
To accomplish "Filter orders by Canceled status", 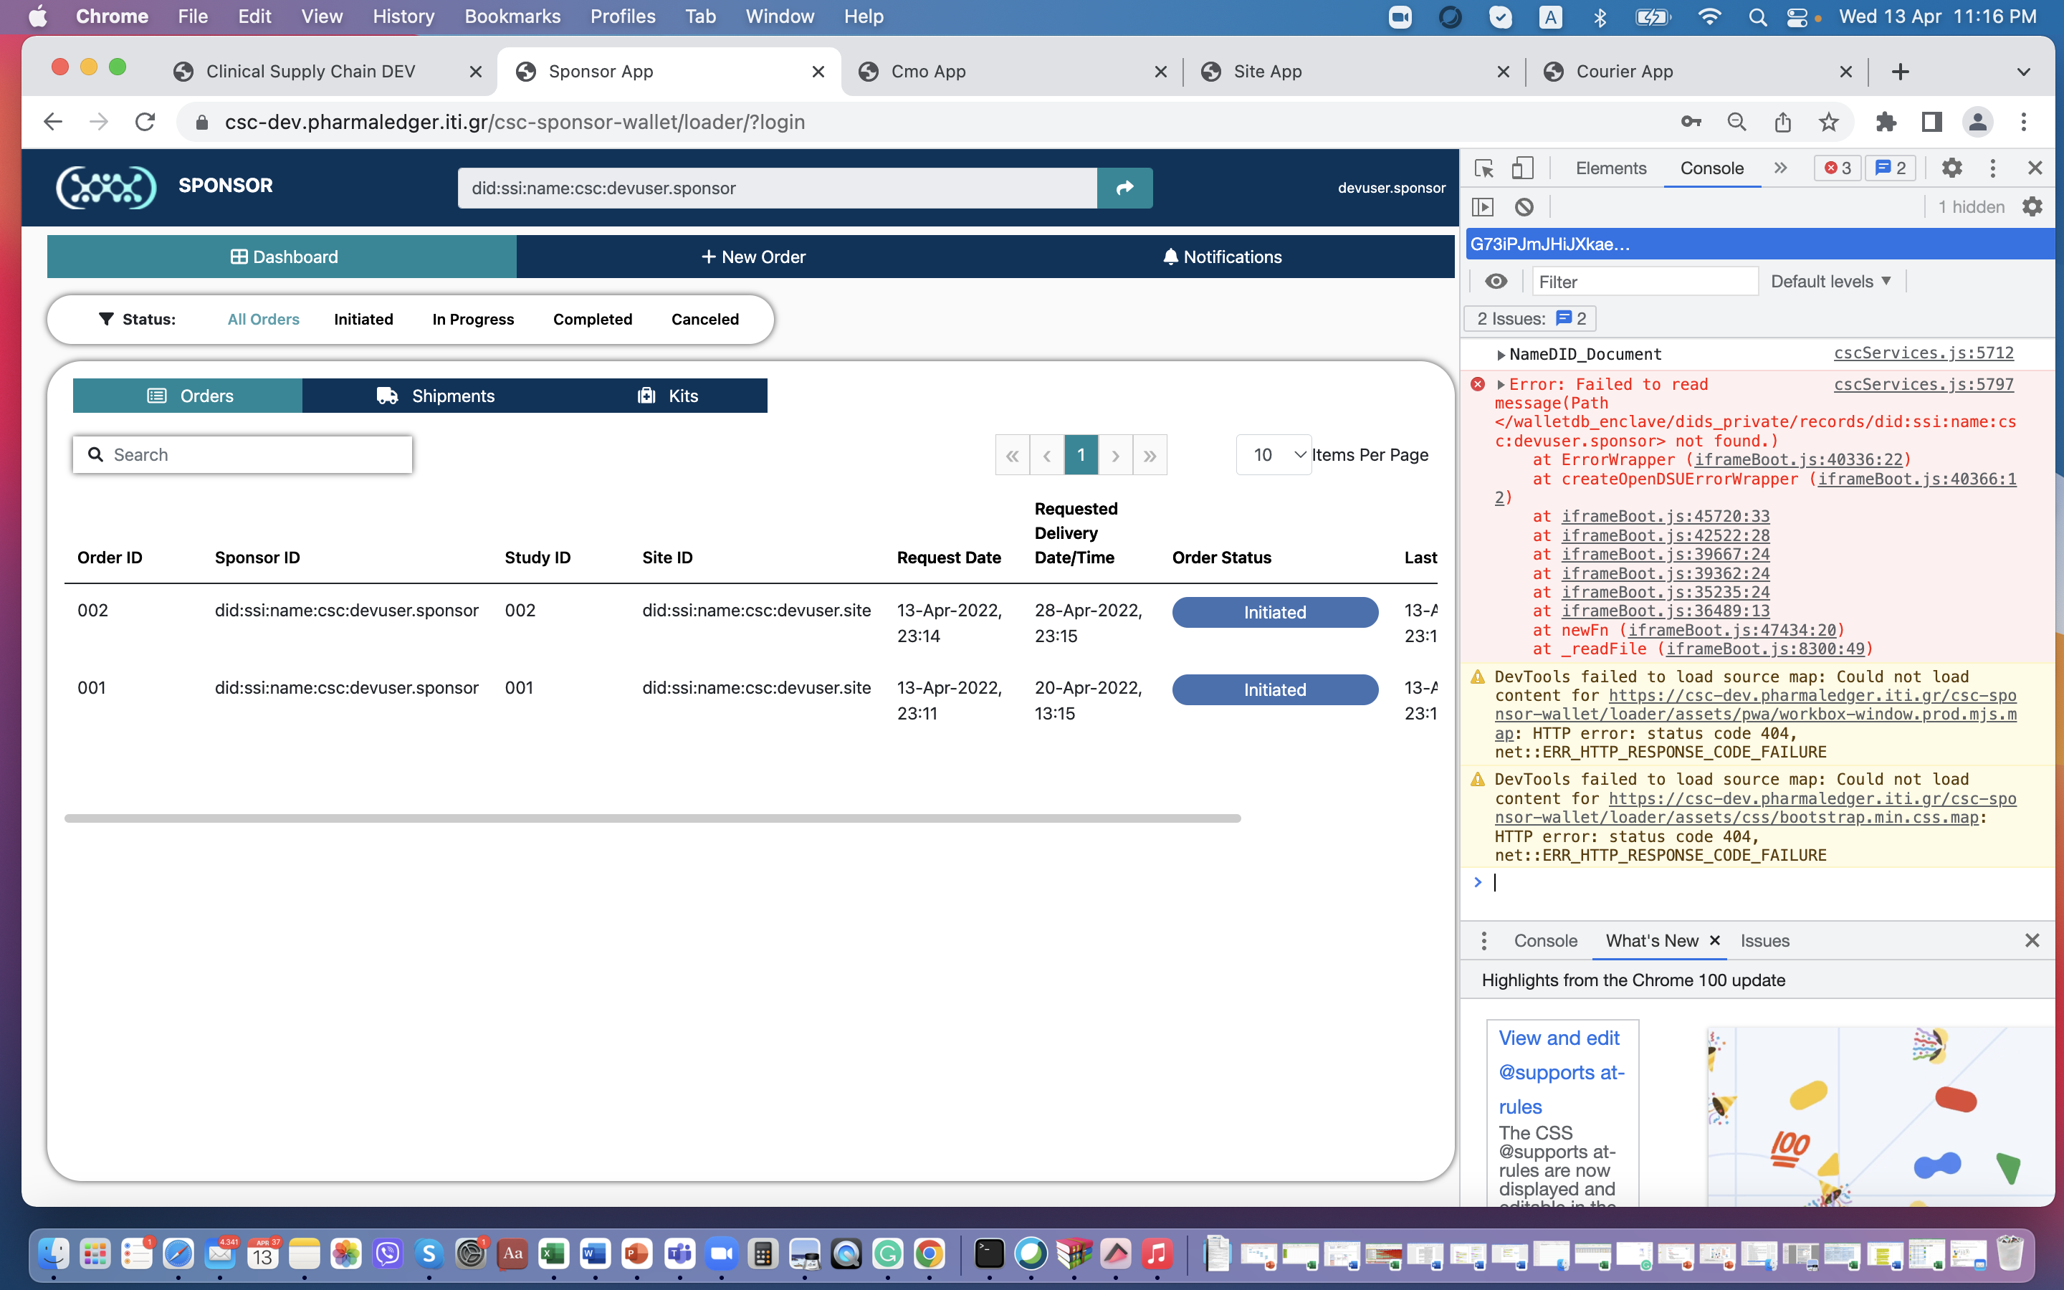I will [704, 319].
